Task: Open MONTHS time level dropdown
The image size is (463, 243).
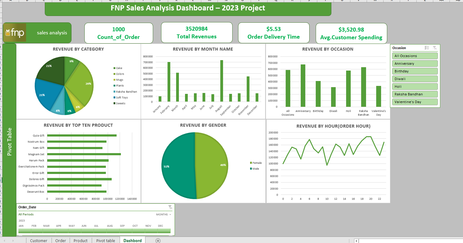Action: [x=164, y=214]
